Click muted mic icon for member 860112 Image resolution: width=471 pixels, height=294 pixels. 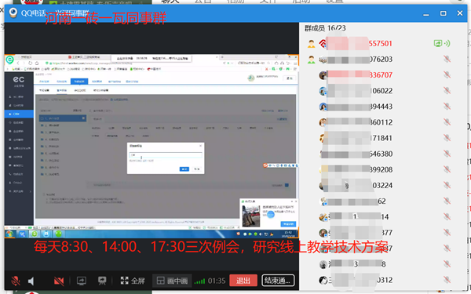coord(447,122)
